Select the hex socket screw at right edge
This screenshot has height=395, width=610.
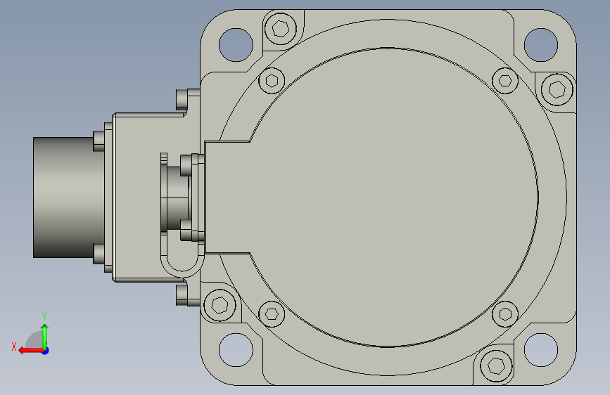(x=557, y=89)
